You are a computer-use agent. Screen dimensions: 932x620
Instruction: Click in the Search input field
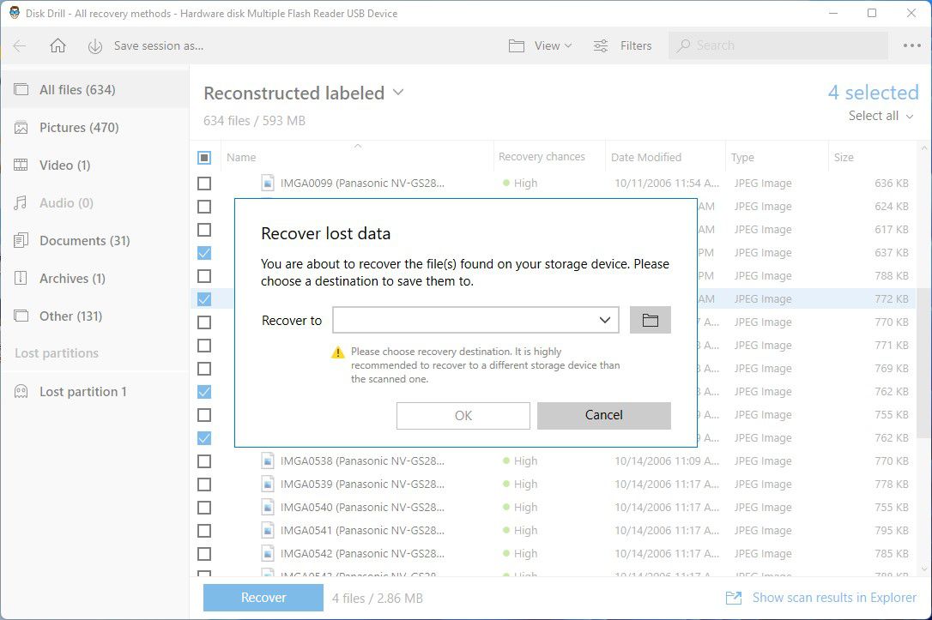[x=778, y=45]
